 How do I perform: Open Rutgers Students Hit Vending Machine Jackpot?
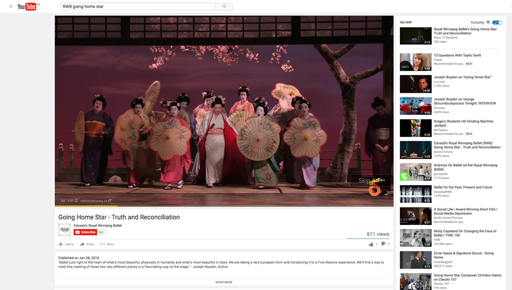tap(463, 123)
